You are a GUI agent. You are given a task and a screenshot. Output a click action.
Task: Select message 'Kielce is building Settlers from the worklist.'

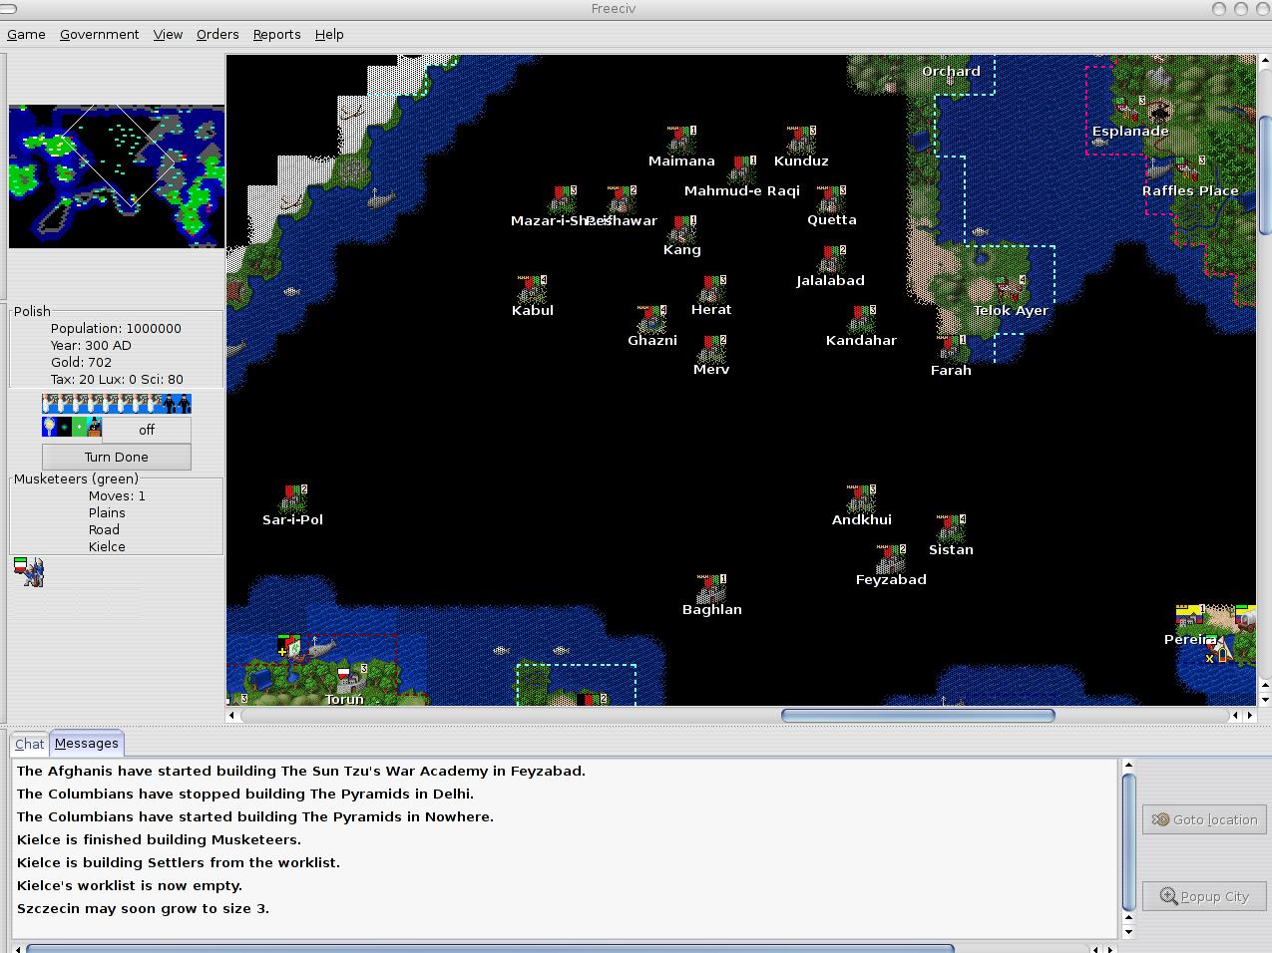179,862
